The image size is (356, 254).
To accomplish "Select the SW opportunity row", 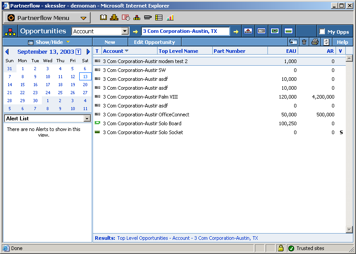I will [219, 70].
